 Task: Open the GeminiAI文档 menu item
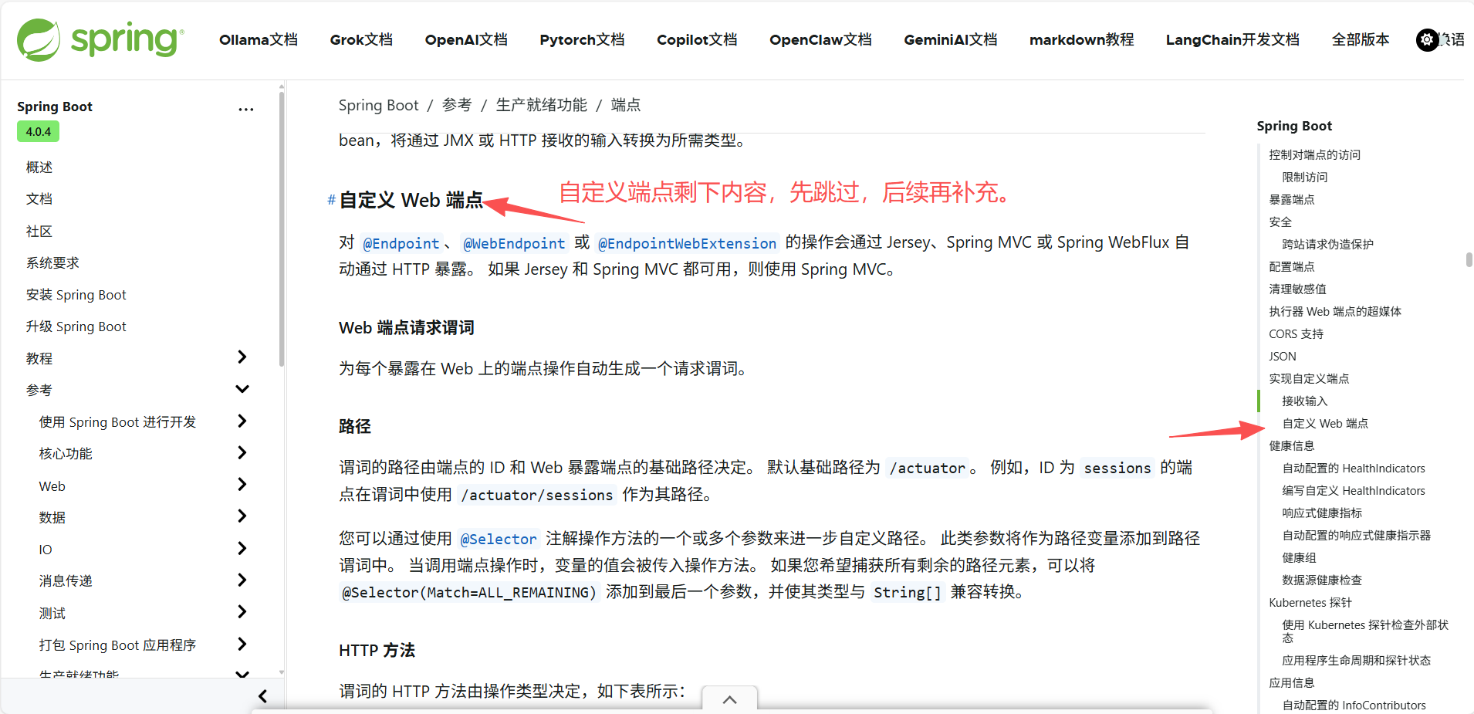pyautogui.click(x=951, y=39)
